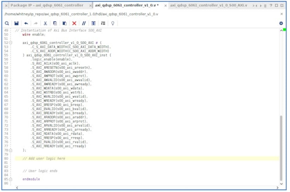Click the Search magnifier icon in editor toolbar
Viewport: 290px width, 192px height.
point(6,23)
